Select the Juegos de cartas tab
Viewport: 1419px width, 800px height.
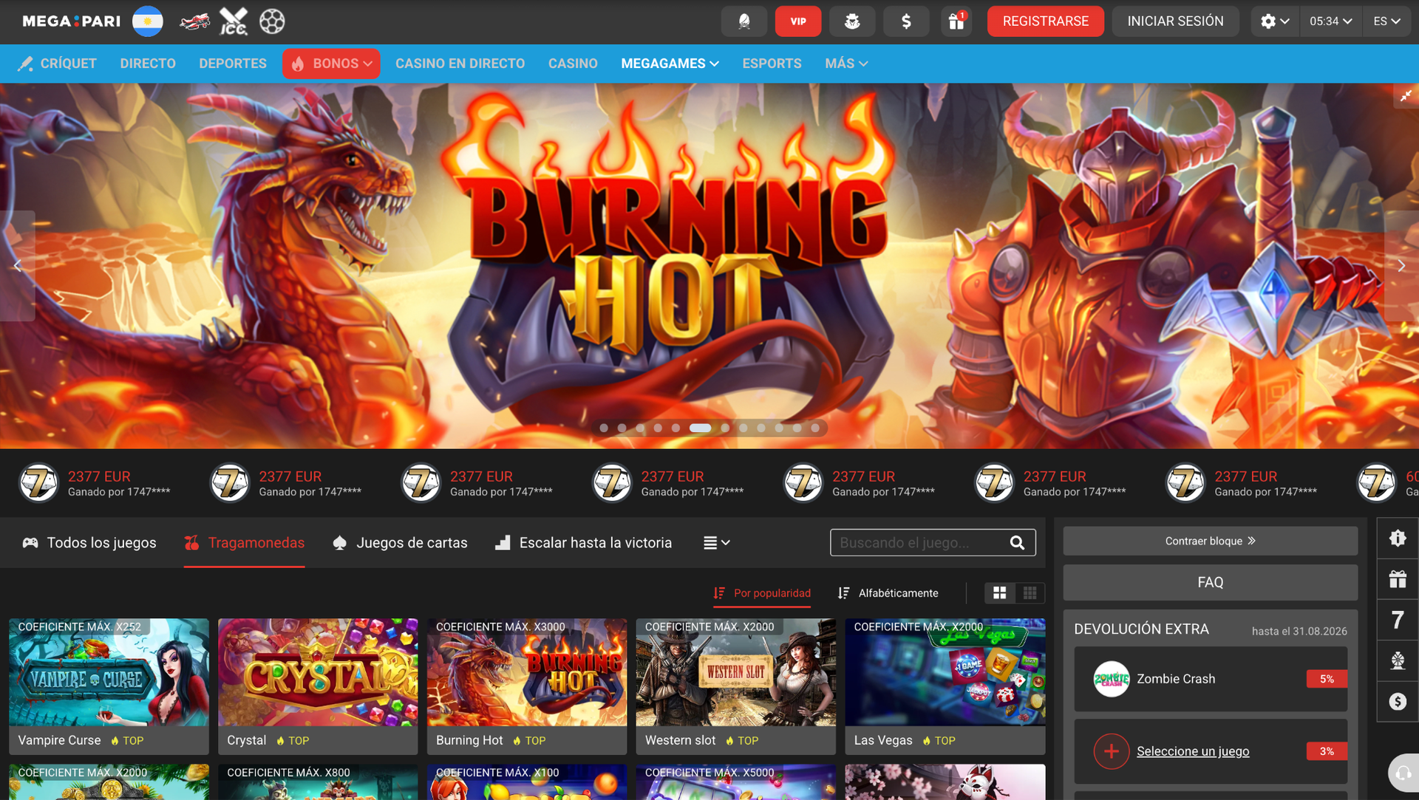400,543
